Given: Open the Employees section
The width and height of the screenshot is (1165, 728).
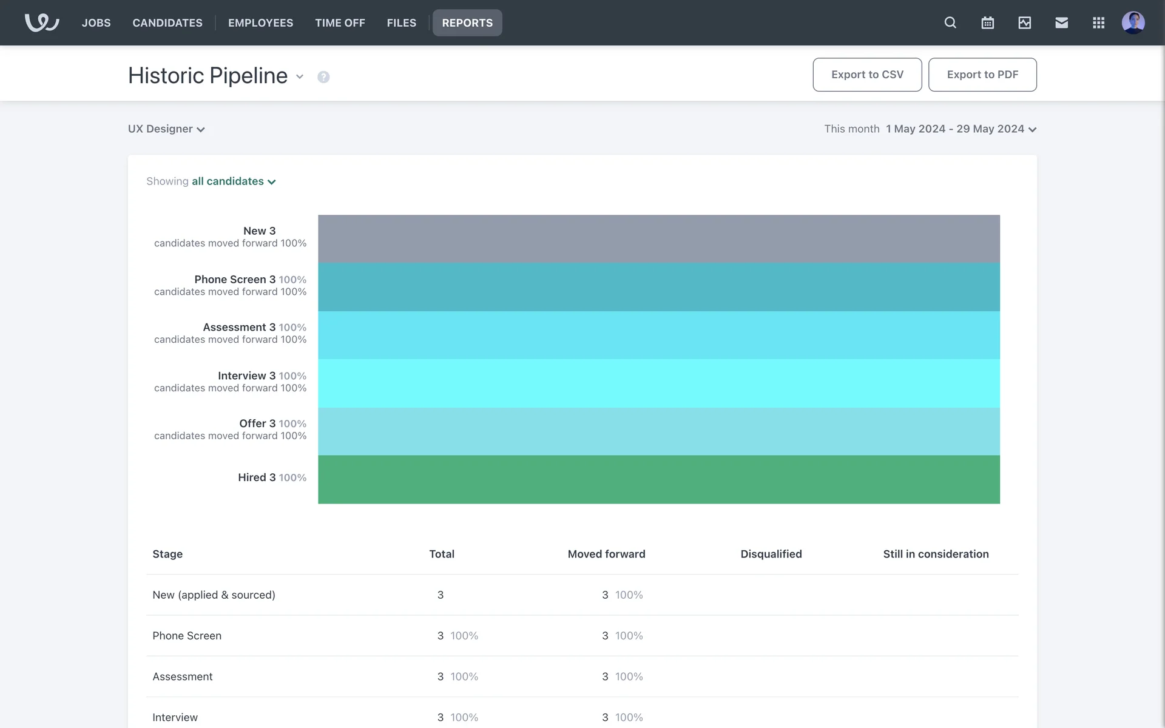Looking at the screenshot, I should point(260,22).
